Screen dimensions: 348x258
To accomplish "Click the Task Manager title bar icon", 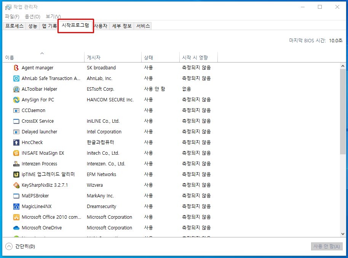I will click(x=8, y=7).
